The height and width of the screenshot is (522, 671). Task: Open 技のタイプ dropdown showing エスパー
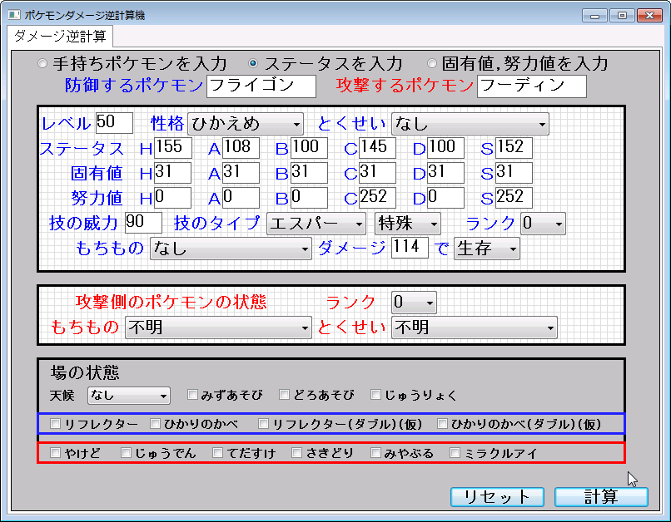(316, 224)
